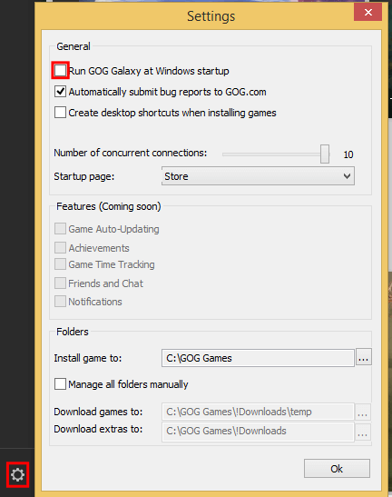The height and width of the screenshot is (497, 392).
Task: Check Manage all folders manually
Action: tap(60, 383)
